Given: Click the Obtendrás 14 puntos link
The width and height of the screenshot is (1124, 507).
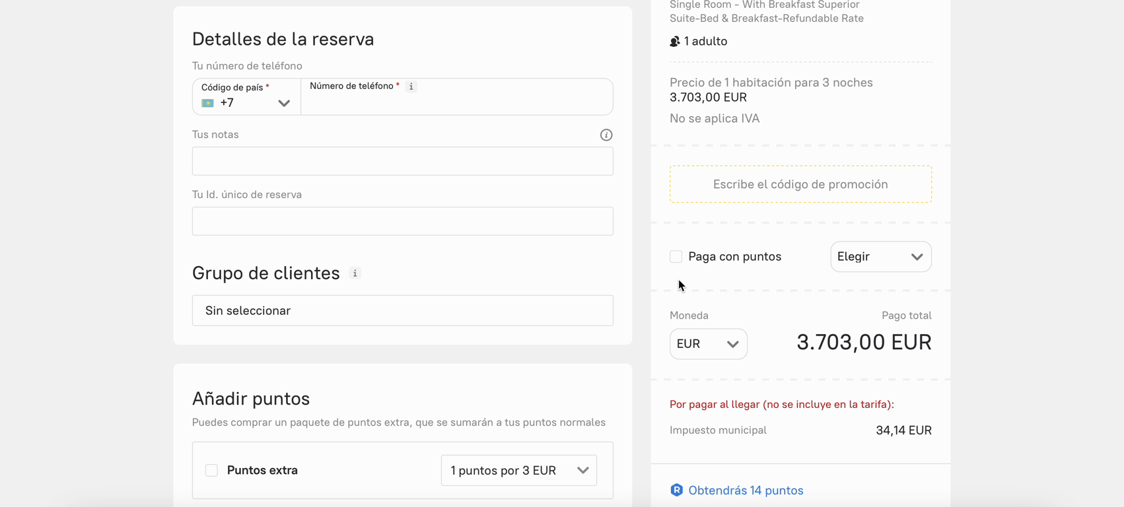Looking at the screenshot, I should click(x=746, y=490).
